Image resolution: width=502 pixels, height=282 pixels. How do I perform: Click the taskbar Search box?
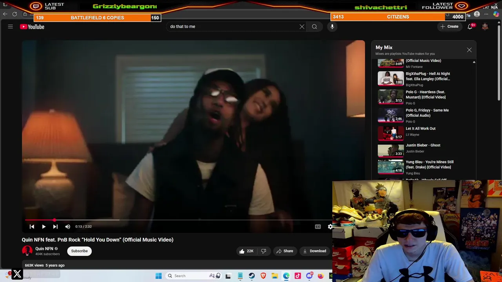coord(194,276)
